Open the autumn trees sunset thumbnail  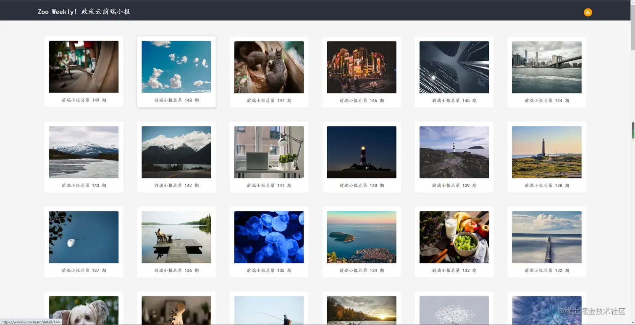coord(362,310)
